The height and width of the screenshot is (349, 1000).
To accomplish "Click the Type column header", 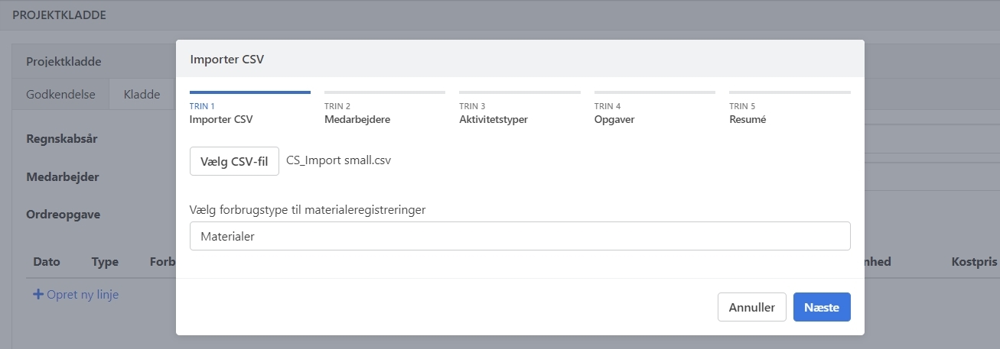I will tap(105, 261).
